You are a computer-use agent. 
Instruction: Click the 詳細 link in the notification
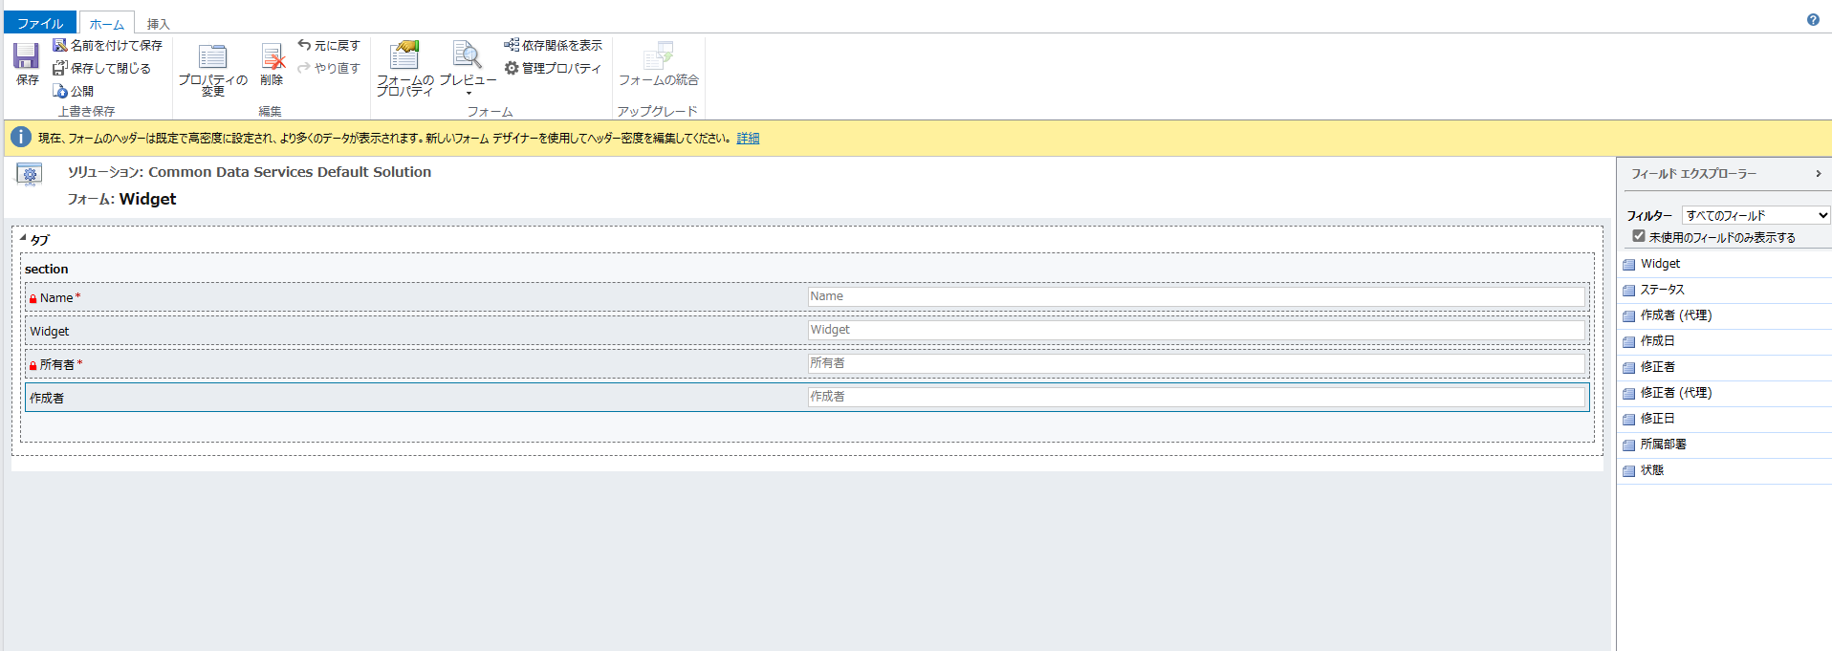point(748,139)
